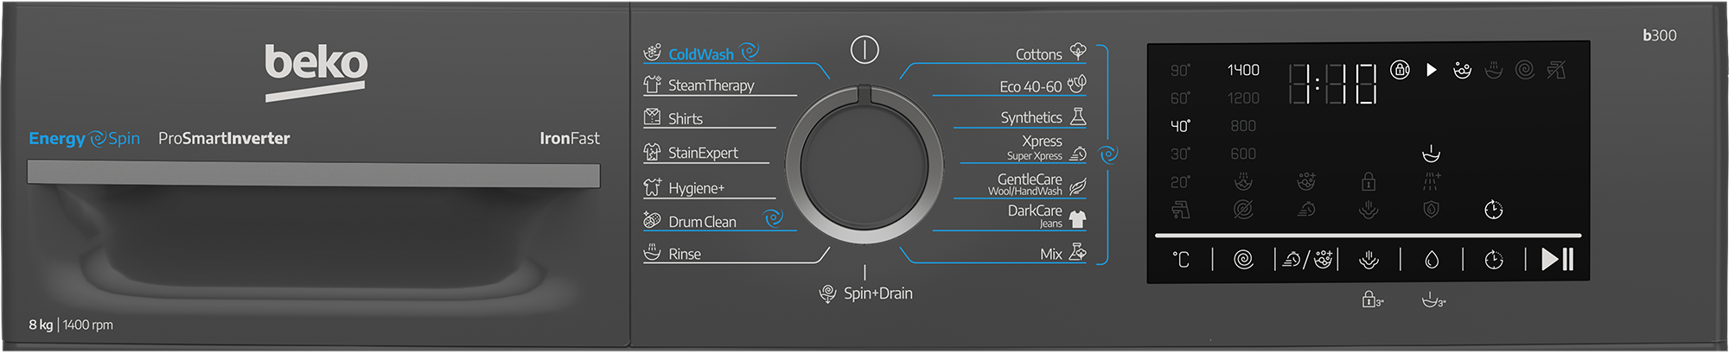The height and width of the screenshot is (353, 1729).
Task: Click the shirt icon beside Hygiene+
Action: pos(653,186)
